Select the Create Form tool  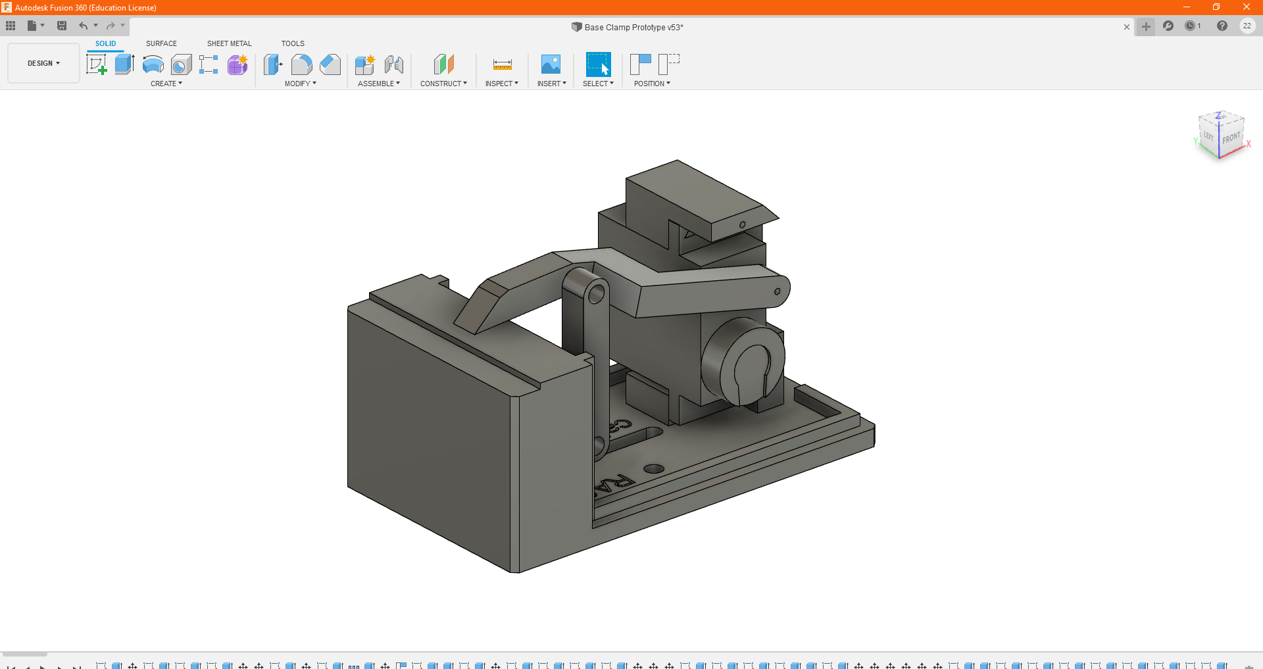coord(237,64)
